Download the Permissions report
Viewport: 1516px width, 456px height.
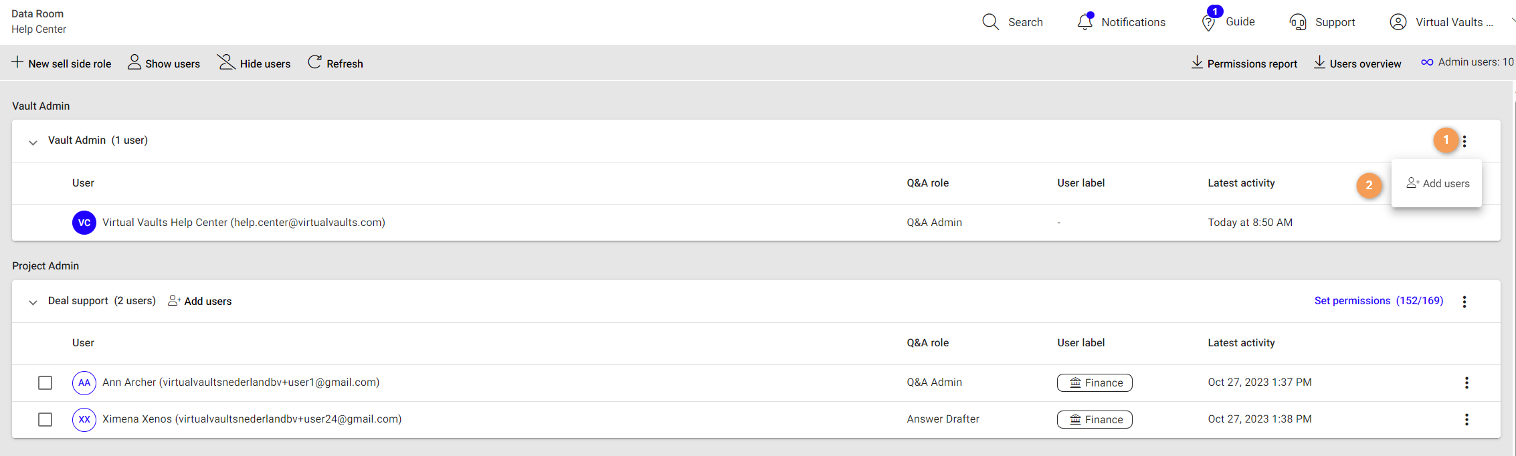pyautogui.click(x=1244, y=64)
